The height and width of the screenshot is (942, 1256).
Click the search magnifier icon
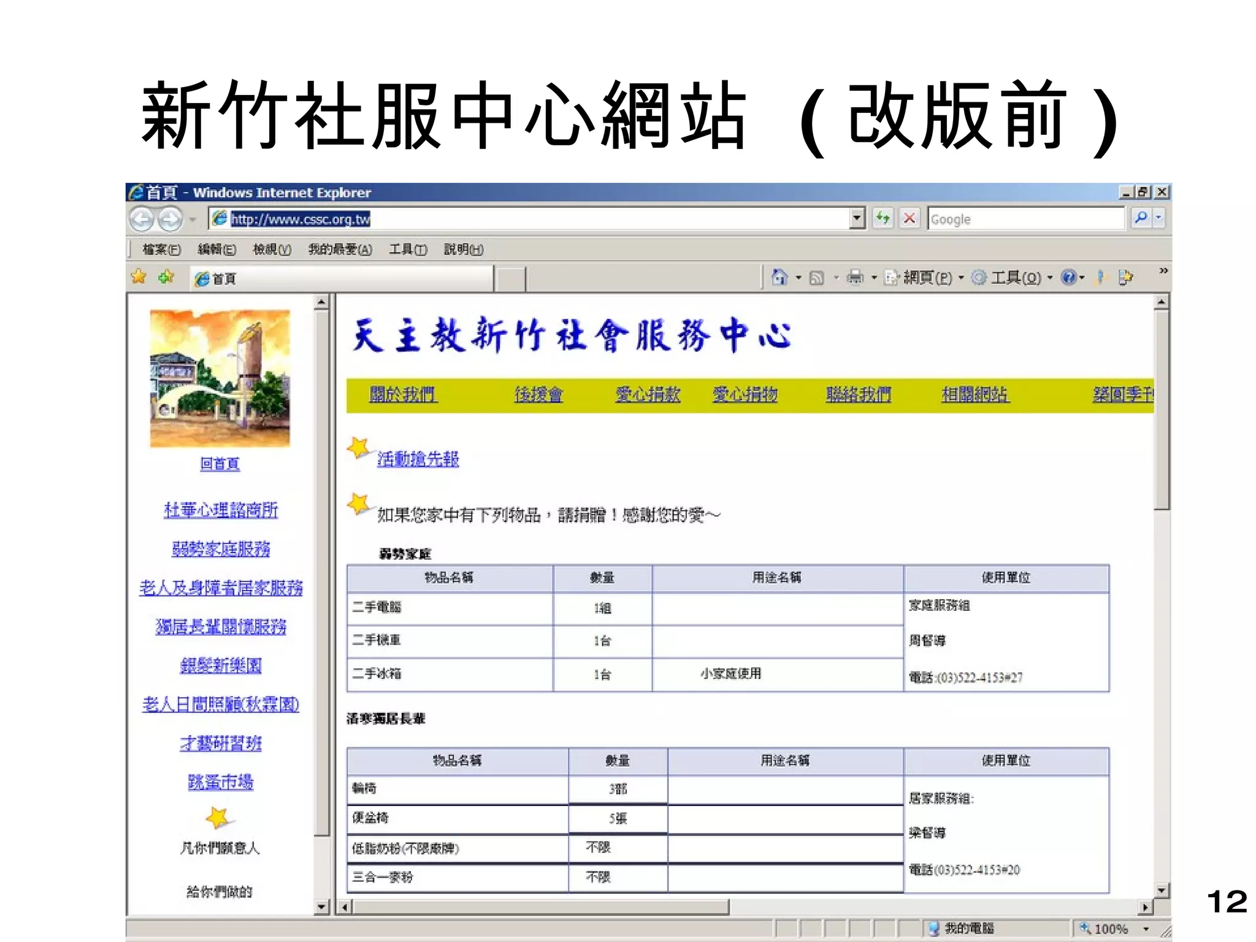(x=1141, y=218)
